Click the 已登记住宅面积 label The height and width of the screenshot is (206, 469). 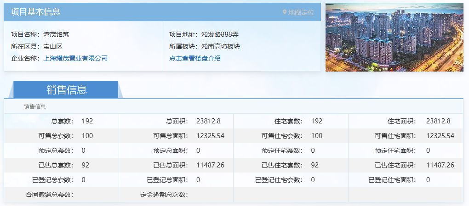(x=392, y=180)
